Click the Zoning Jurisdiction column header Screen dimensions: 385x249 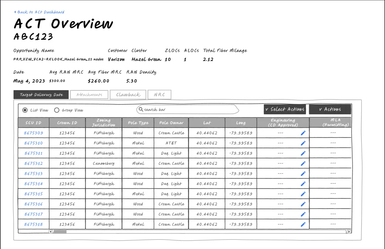click(x=103, y=123)
